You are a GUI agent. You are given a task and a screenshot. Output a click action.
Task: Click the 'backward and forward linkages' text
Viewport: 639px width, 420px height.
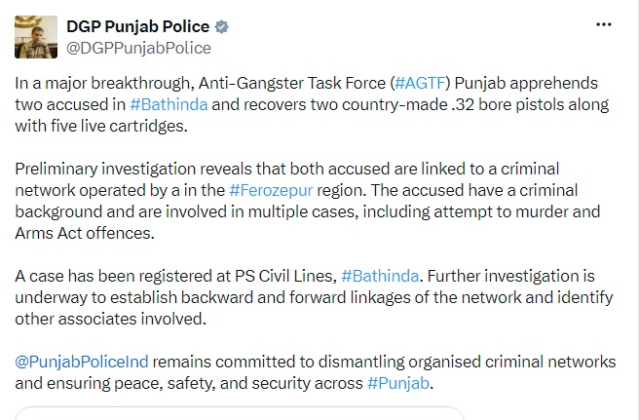coord(296,297)
